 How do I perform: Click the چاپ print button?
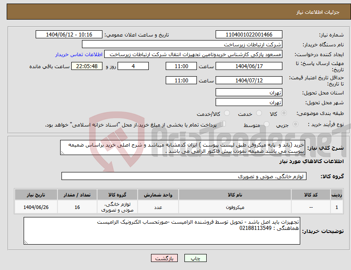tap(196, 258)
